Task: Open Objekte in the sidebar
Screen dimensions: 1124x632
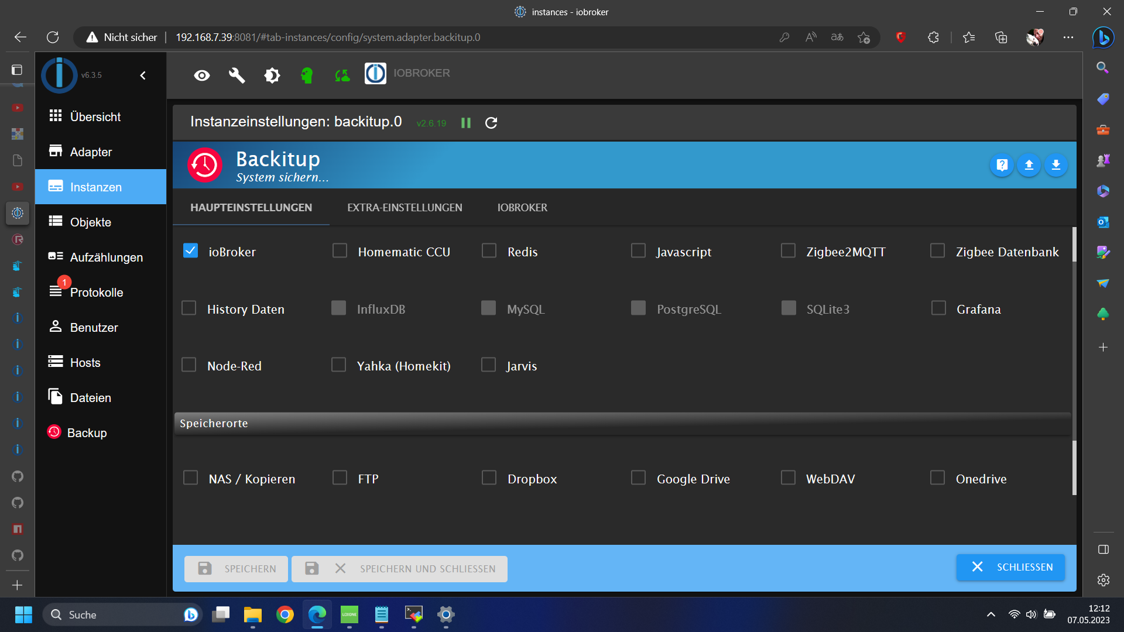Action: (x=101, y=222)
